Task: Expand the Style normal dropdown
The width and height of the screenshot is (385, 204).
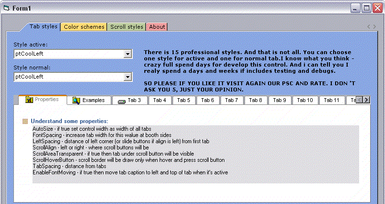Action: pyautogui.click(x=128, y=77)
